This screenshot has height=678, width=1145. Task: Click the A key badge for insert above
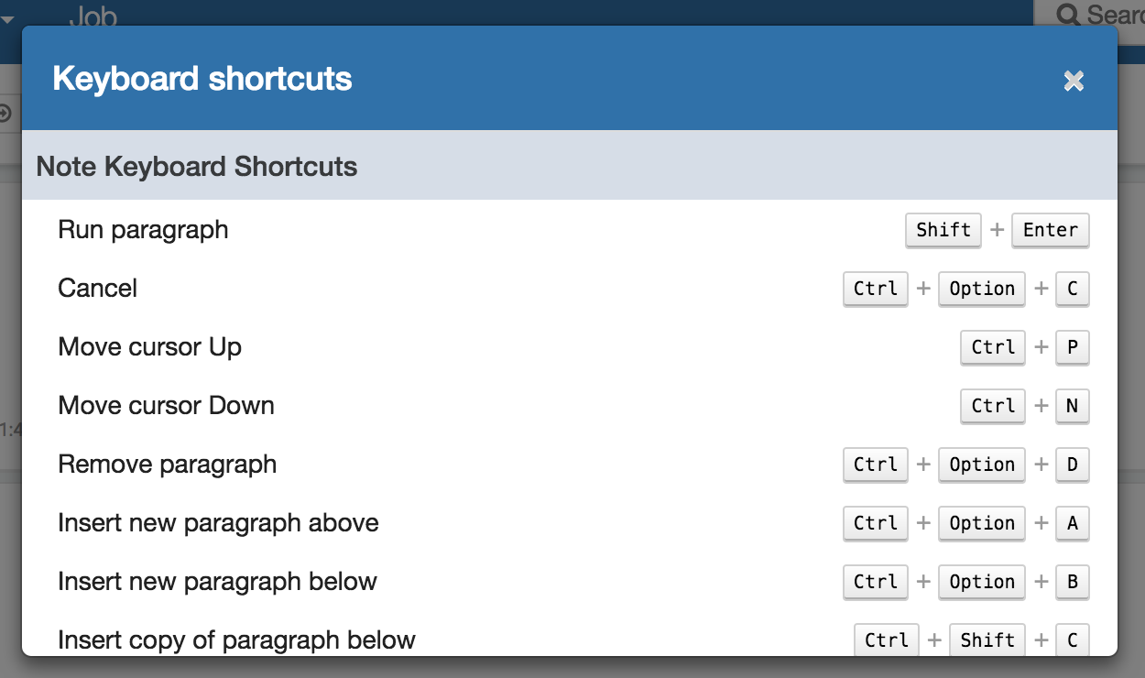[1072, 523]
